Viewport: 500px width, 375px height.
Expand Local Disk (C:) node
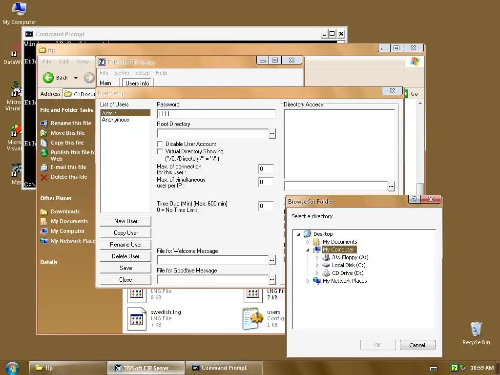point(317,265)
